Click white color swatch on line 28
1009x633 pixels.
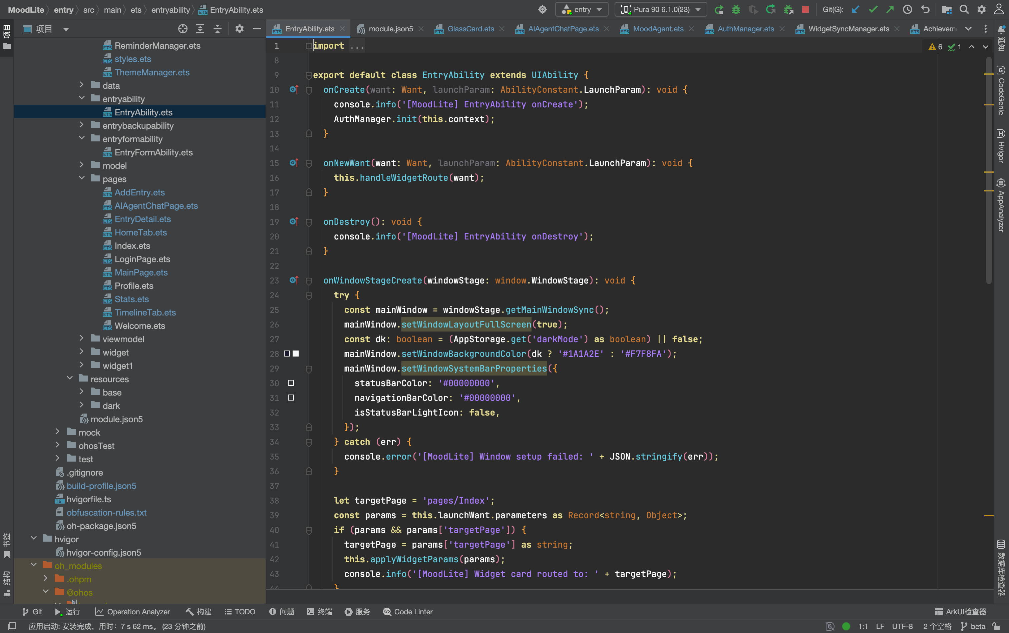(x=296, y=354)
